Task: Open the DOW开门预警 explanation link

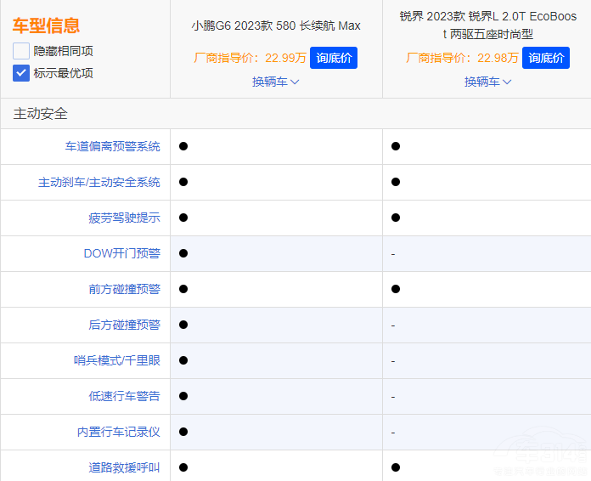Action: coord(121,253)
